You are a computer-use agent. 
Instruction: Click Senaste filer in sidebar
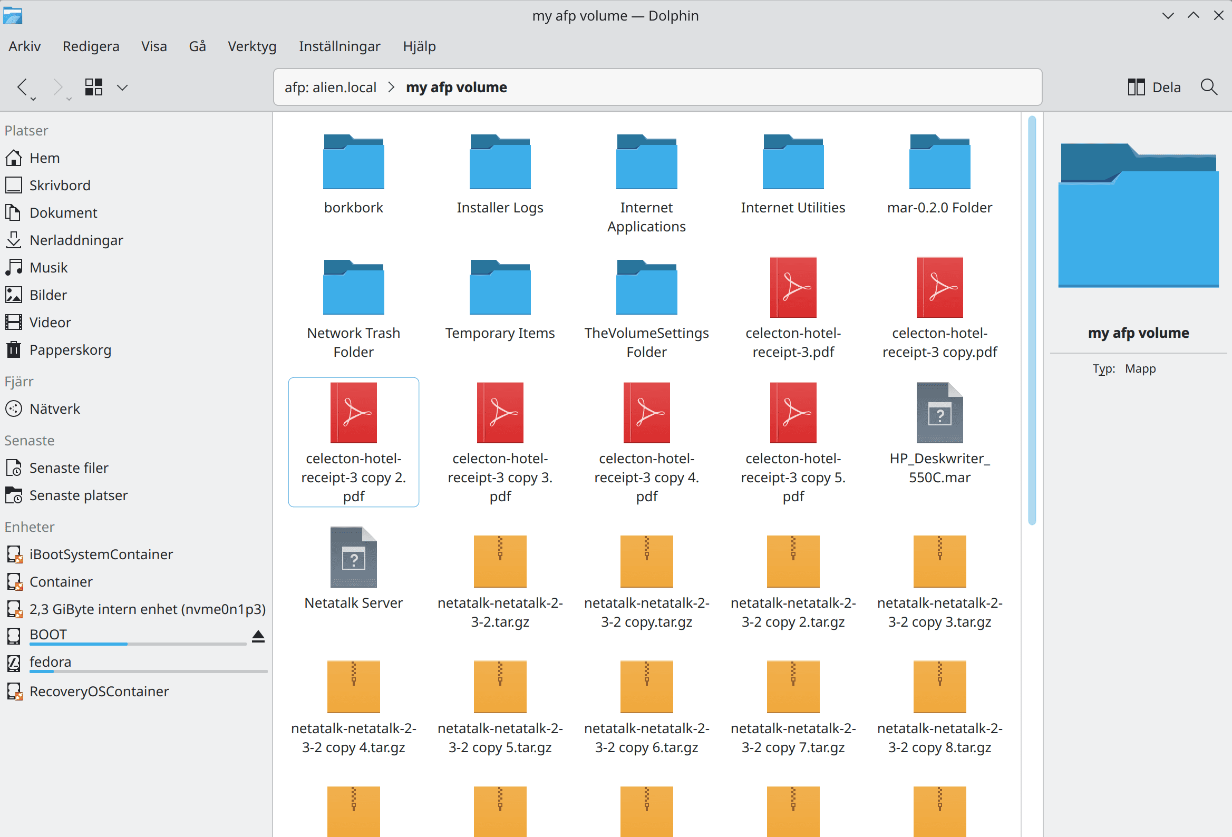click(x=69, y=468)
